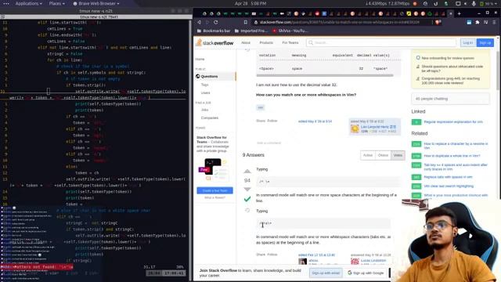The image size is (501, 282).
Task: Open the YouTube bookmark in bookmarks bar
Action: pos(290,31)
